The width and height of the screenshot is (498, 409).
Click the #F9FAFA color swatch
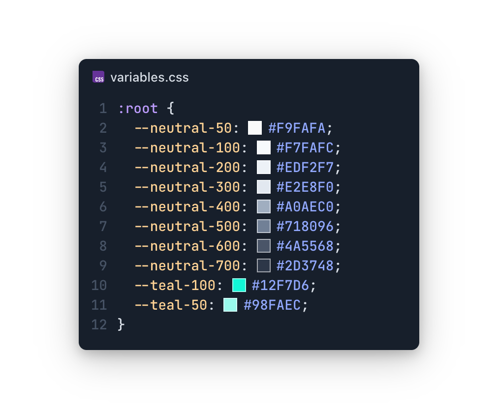(255, 128)
